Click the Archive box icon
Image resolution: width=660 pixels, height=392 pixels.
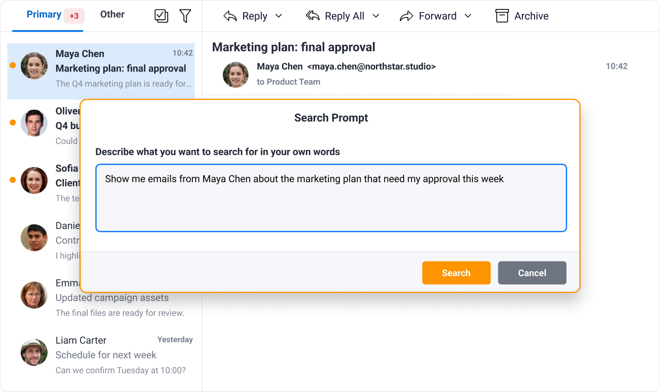click(x=502, y=16)
